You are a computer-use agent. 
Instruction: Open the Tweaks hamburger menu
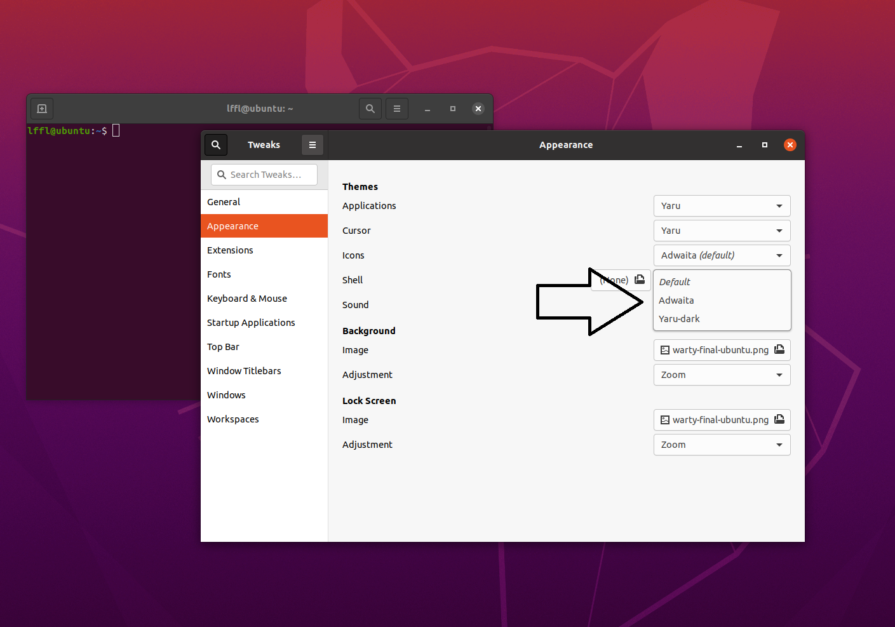tap(312, 144)
